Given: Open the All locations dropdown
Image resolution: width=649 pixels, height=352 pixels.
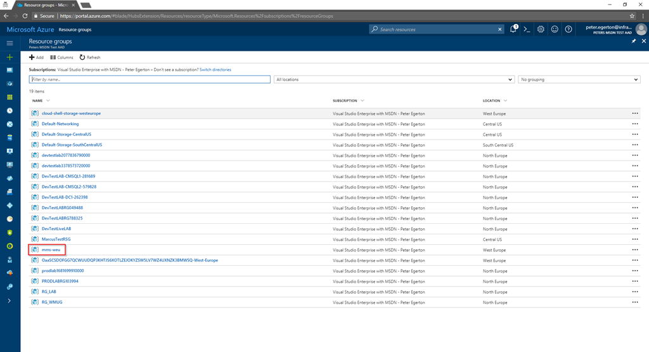Looking at the screenshot, I should [x=394, y=79].
